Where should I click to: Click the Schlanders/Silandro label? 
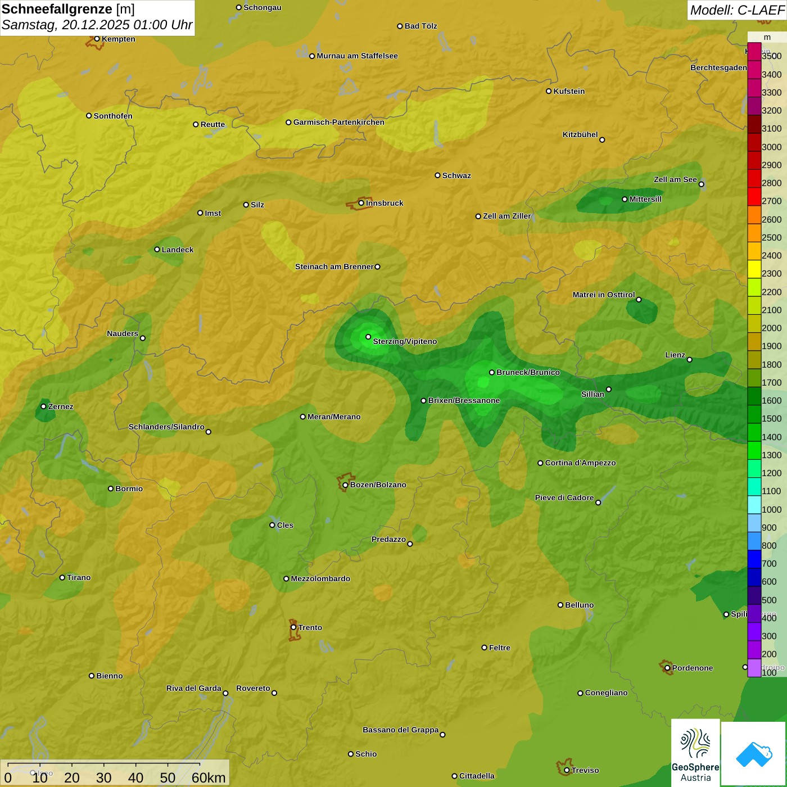[166, 427]
